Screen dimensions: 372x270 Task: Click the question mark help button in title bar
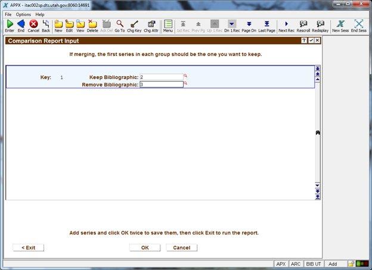tap(304, 40)
